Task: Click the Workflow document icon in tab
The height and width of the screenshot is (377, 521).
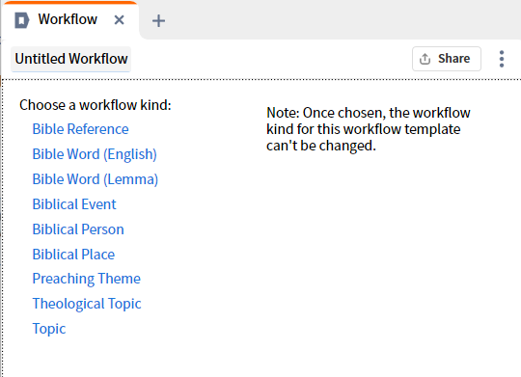Action: coord(22,20)
